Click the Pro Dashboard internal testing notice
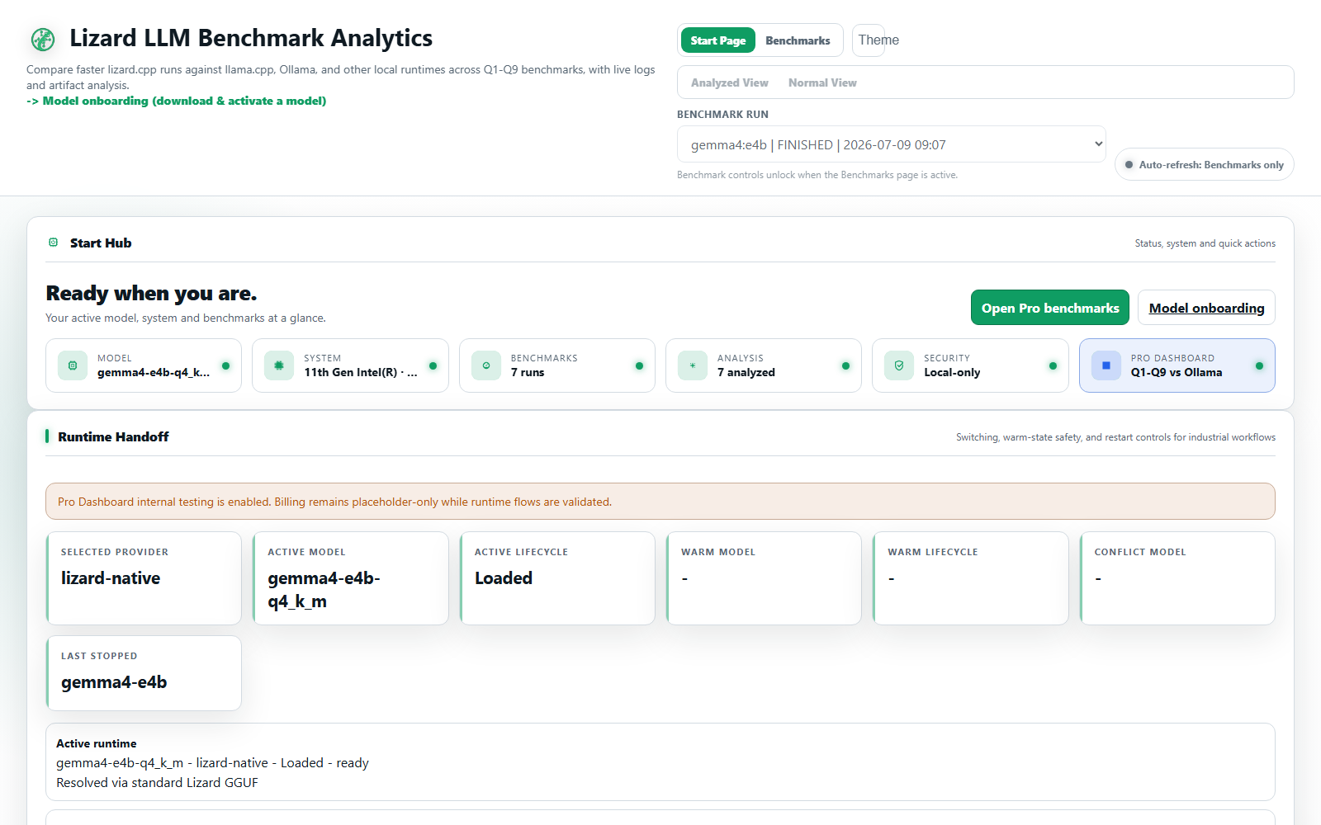Image resolution: width=1321 pixels, height=825 pixels. pos(660,502)
